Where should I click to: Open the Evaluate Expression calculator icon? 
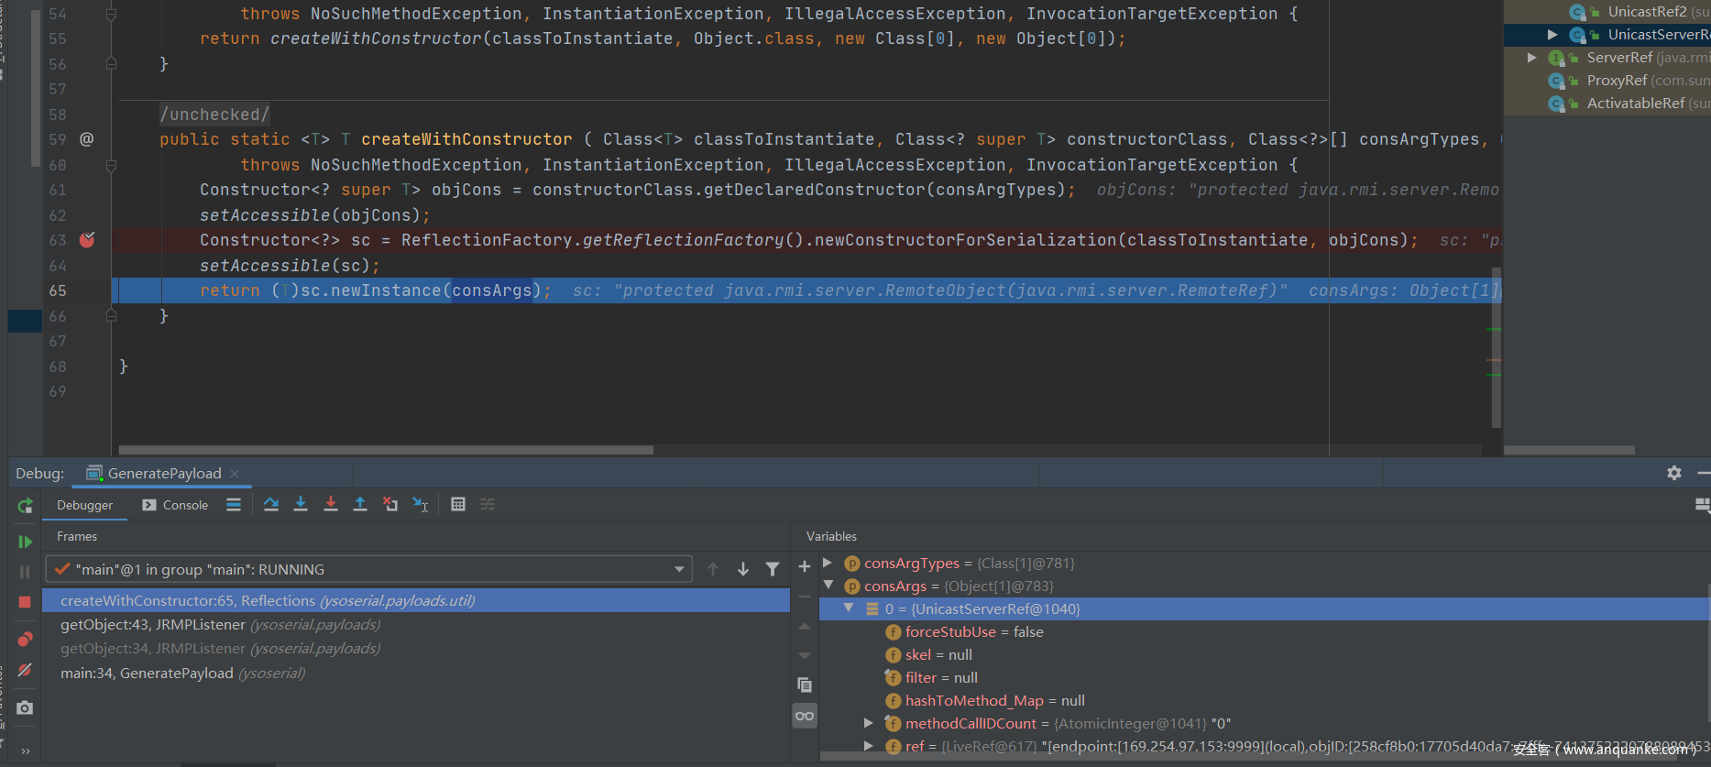[x=458, y=504]
